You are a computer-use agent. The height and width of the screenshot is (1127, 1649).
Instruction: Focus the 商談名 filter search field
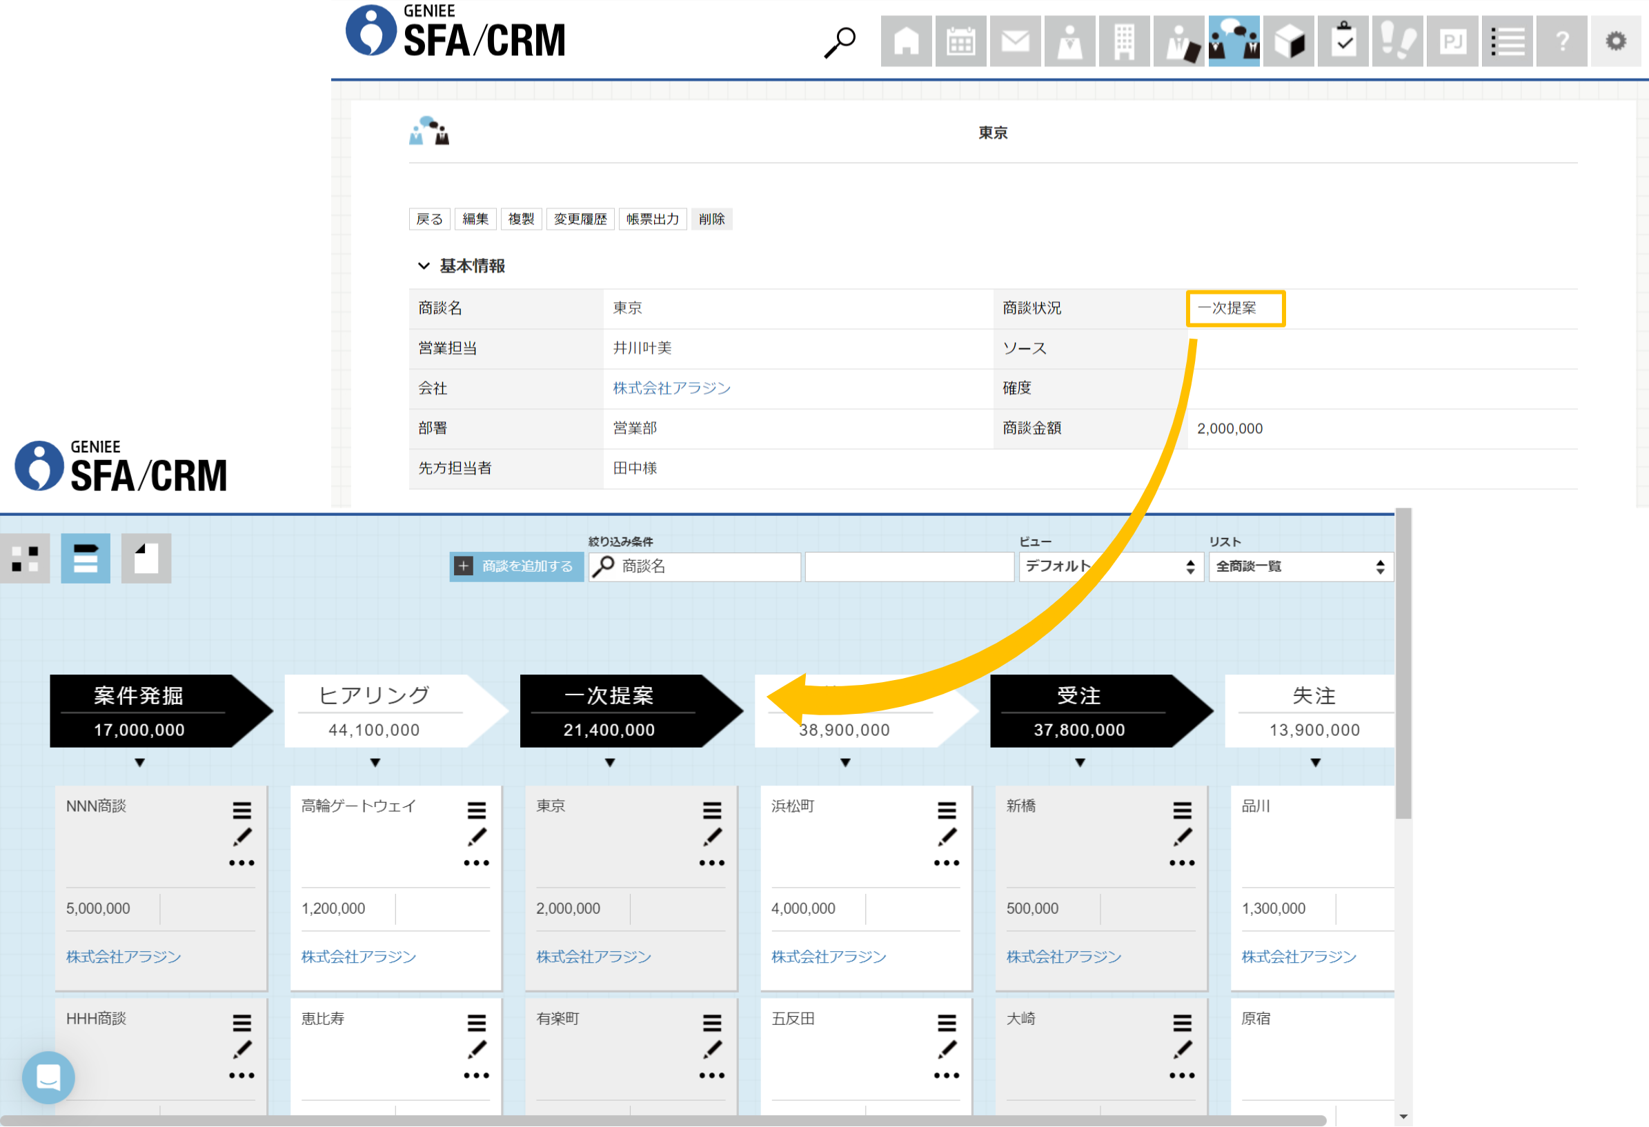tap(695, 567)
